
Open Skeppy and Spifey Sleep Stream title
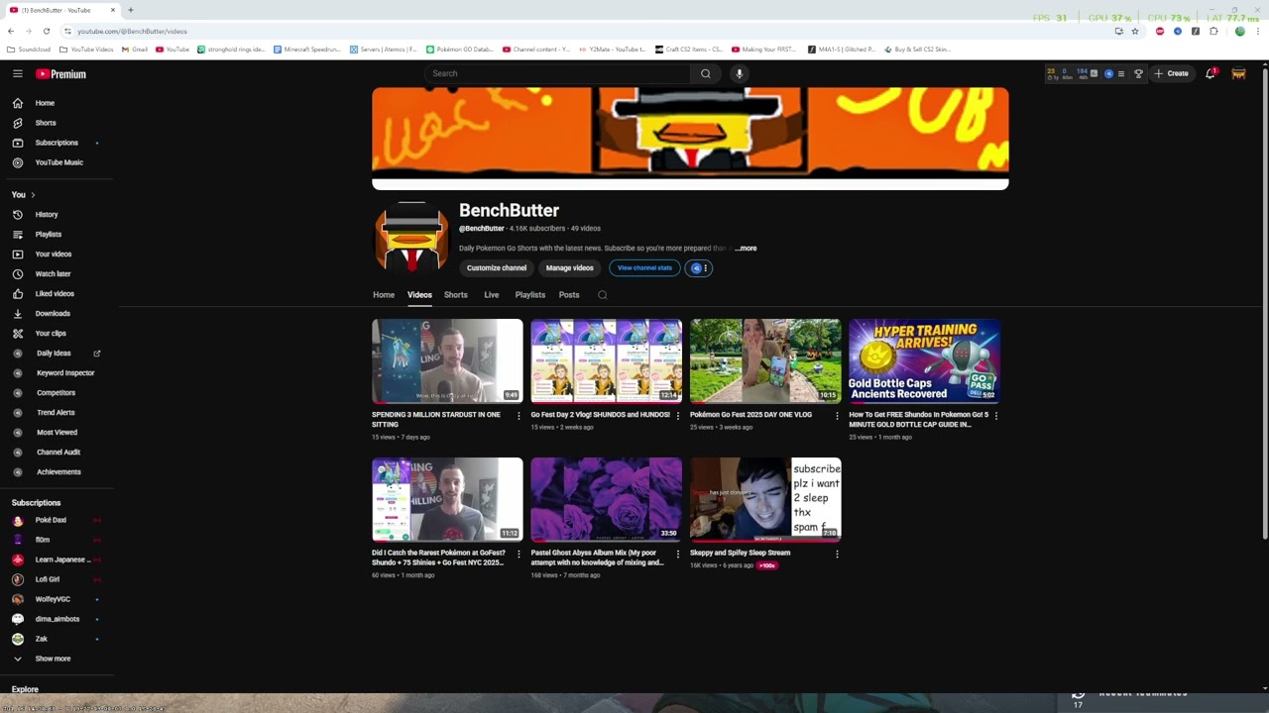coord(741,553)
